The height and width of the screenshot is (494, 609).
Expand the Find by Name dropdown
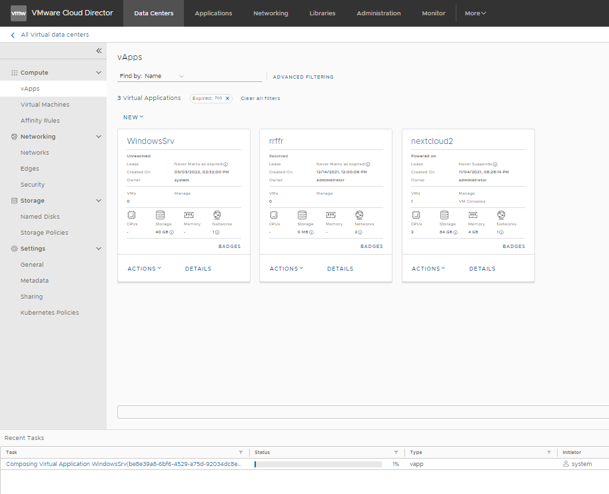(x=181, y=77)
